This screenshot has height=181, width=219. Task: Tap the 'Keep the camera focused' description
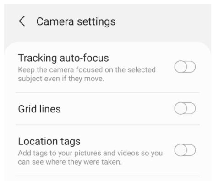(87, 74)
